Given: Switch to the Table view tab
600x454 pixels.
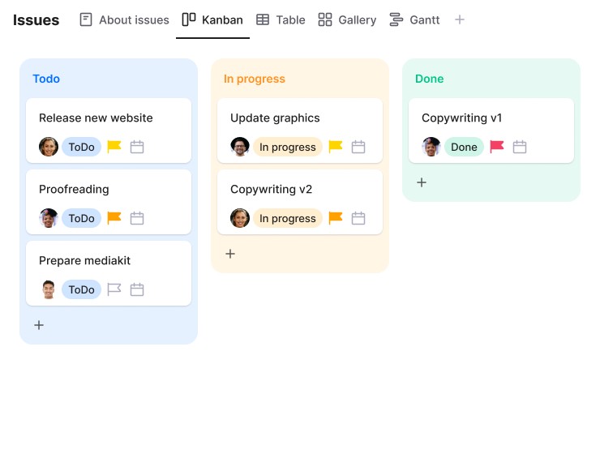Looking at the screenshot, I should tap(281, 20).
